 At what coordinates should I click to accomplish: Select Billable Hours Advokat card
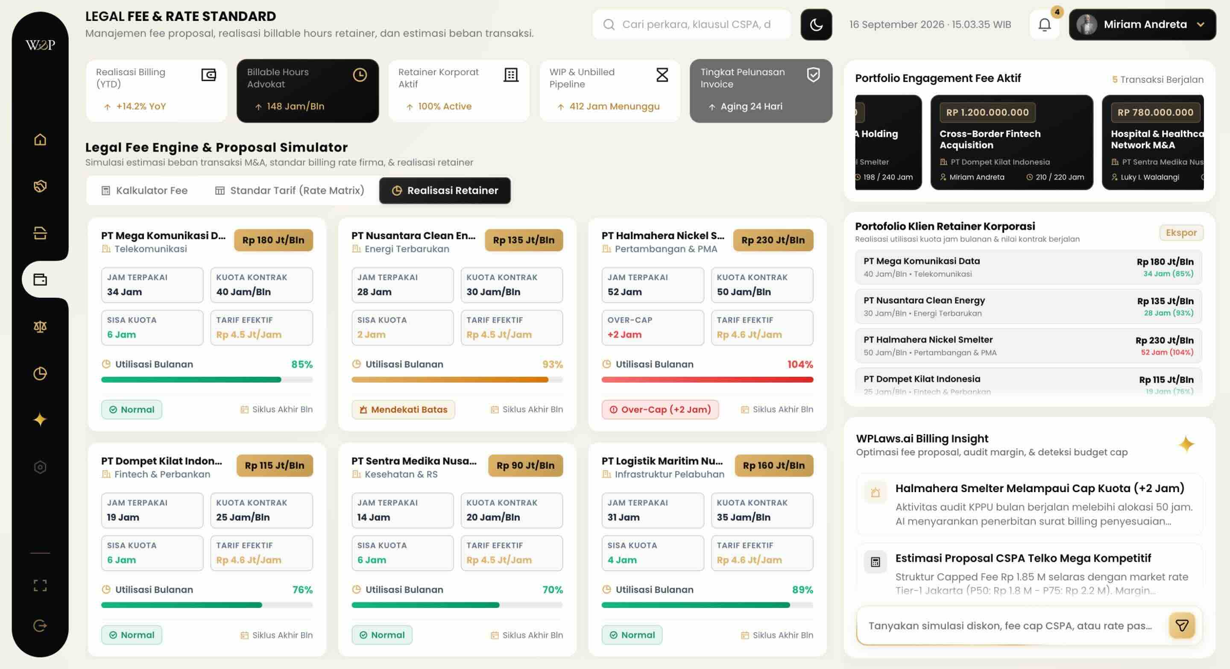click(x=307, y=91)
